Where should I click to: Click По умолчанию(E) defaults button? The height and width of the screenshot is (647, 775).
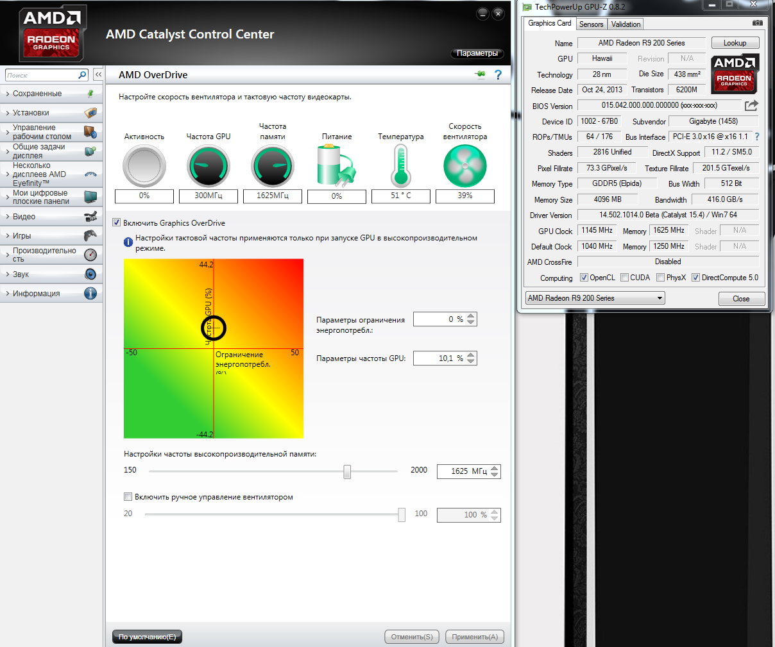pyautogui.click(x=147, y=637)
